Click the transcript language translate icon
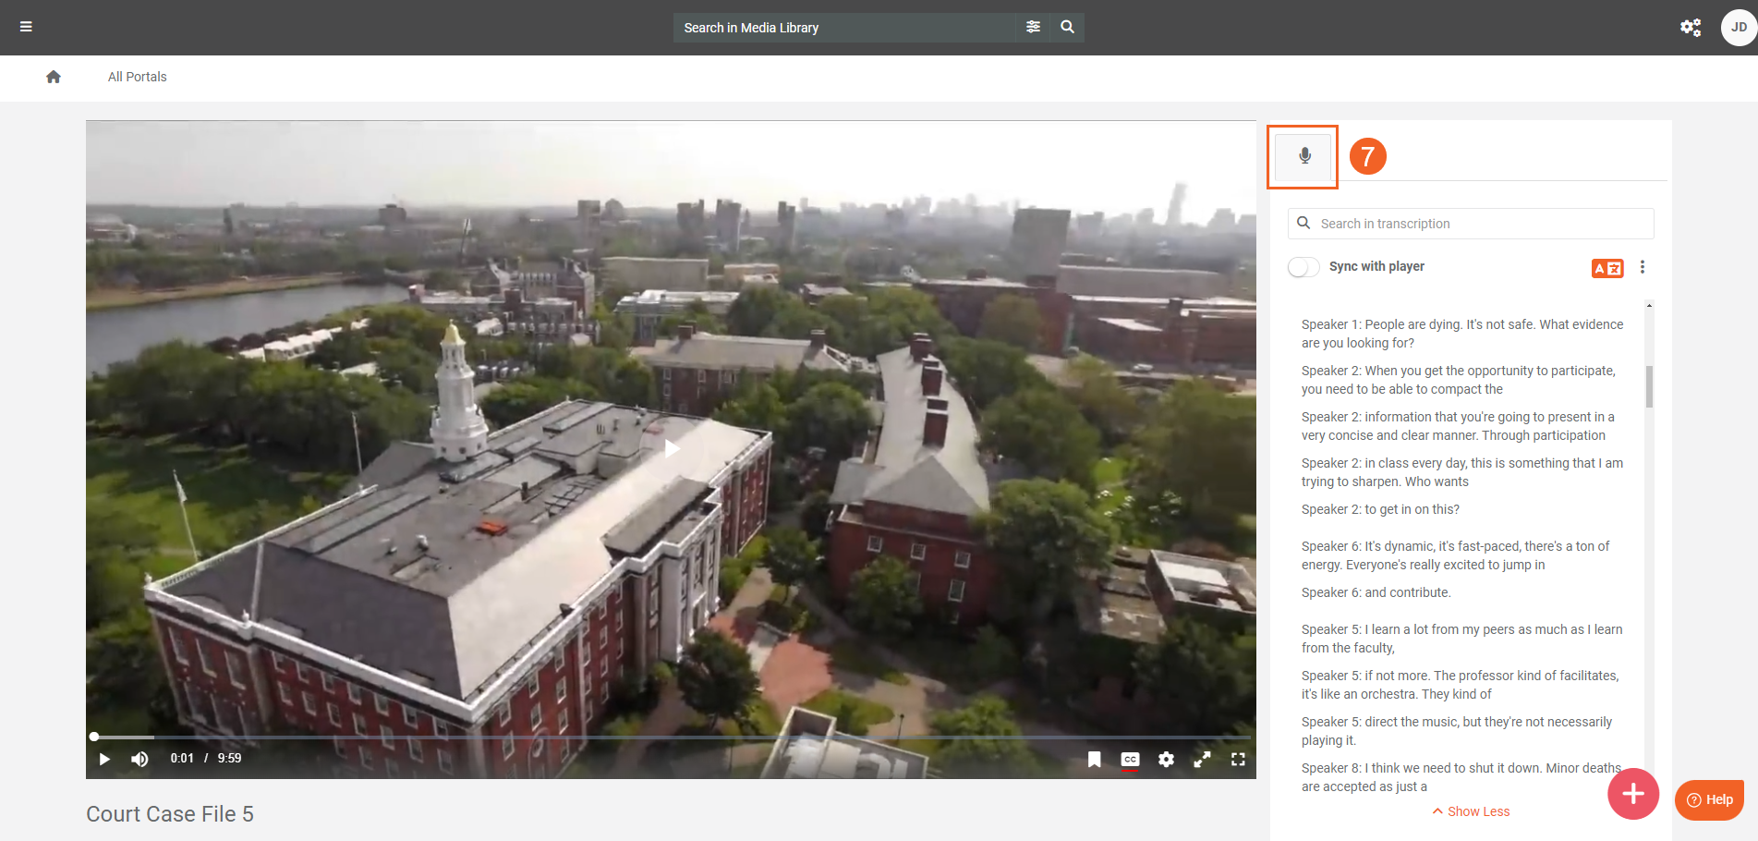Viewport: 1758px width, 841px height. pos(1606,268)
